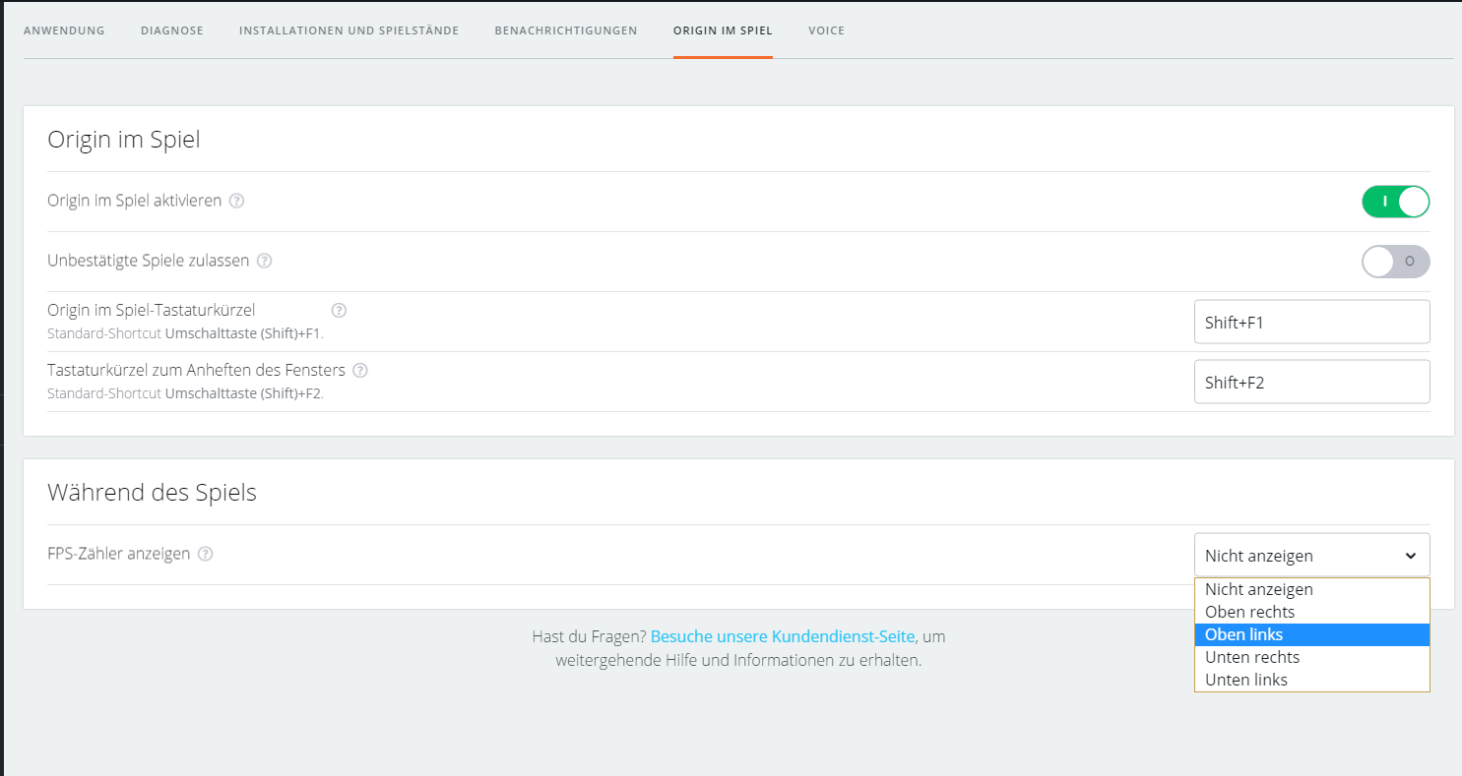The image size is (1462, 776).
Task: Click help icon for Origin im Spiel-Tastaturkürzel
Action: click(339, 311)
